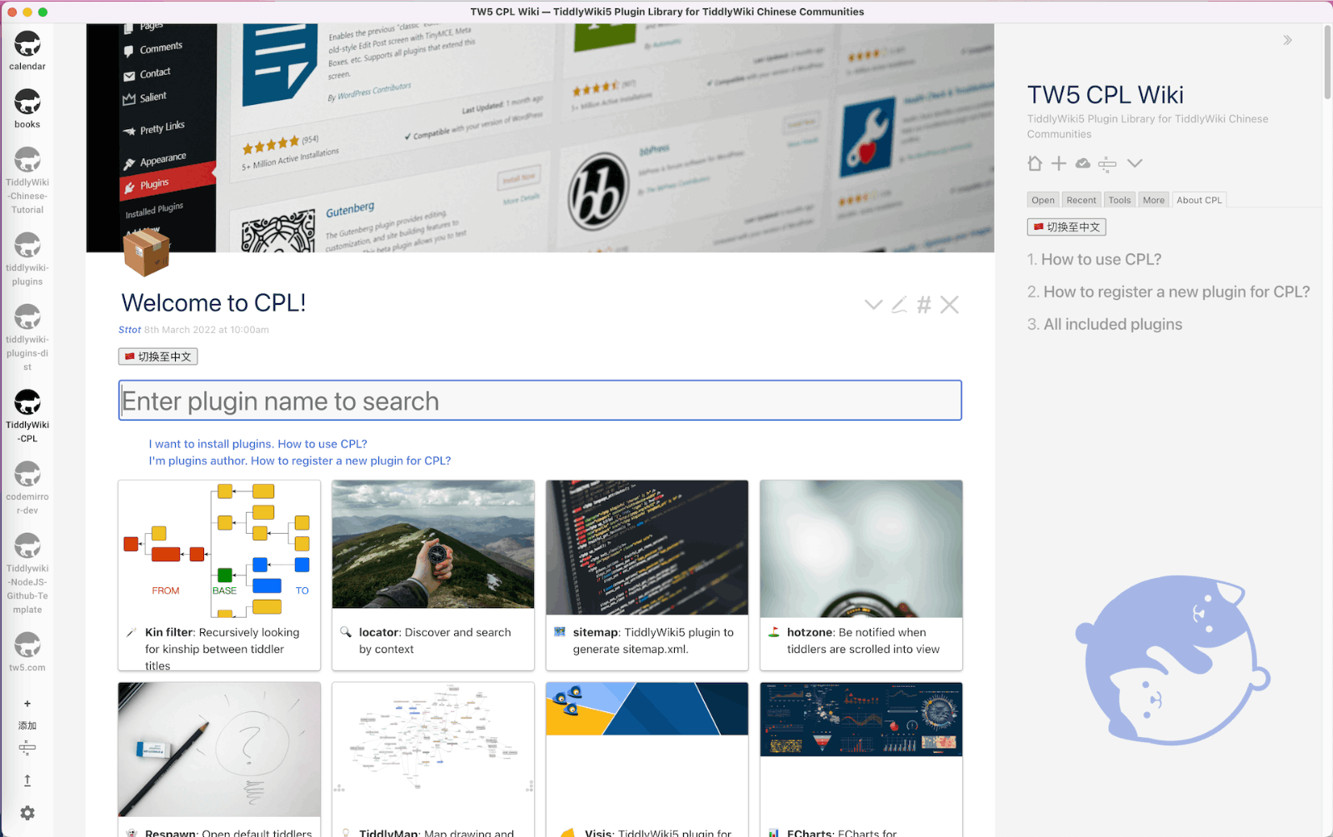1333x837 pixels.
Task: Open the sitemap plugin card
Action: coord(647,575)
